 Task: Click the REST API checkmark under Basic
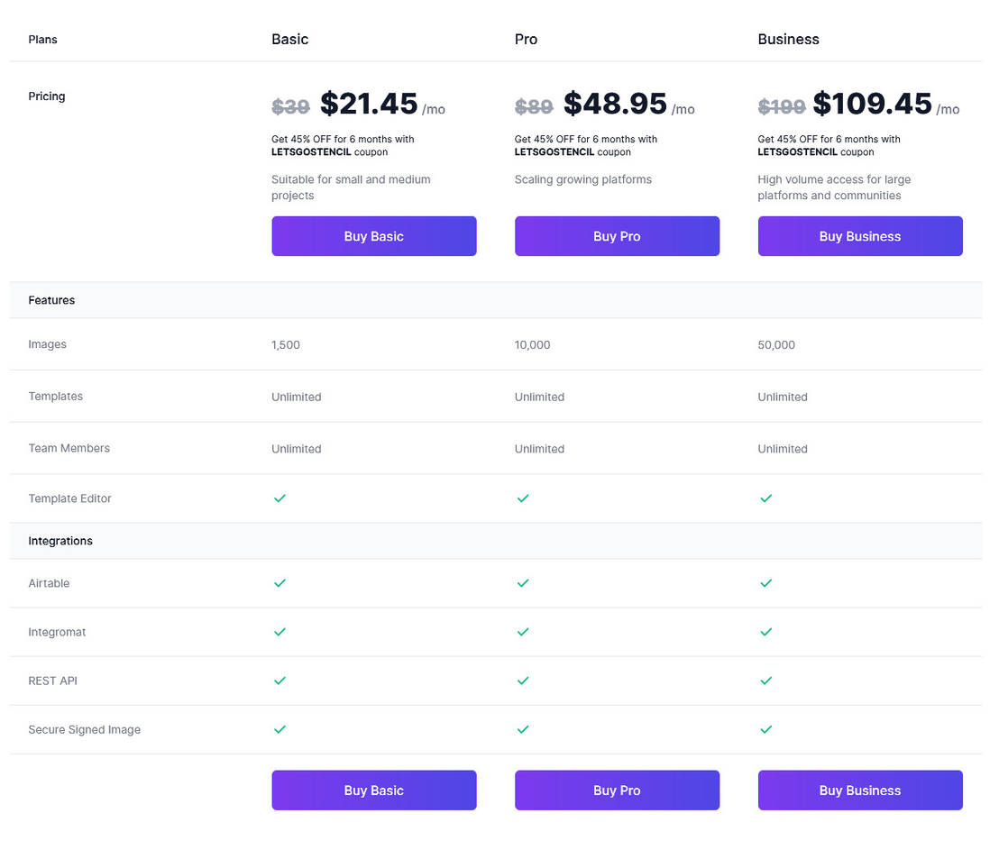click(280, 681)
